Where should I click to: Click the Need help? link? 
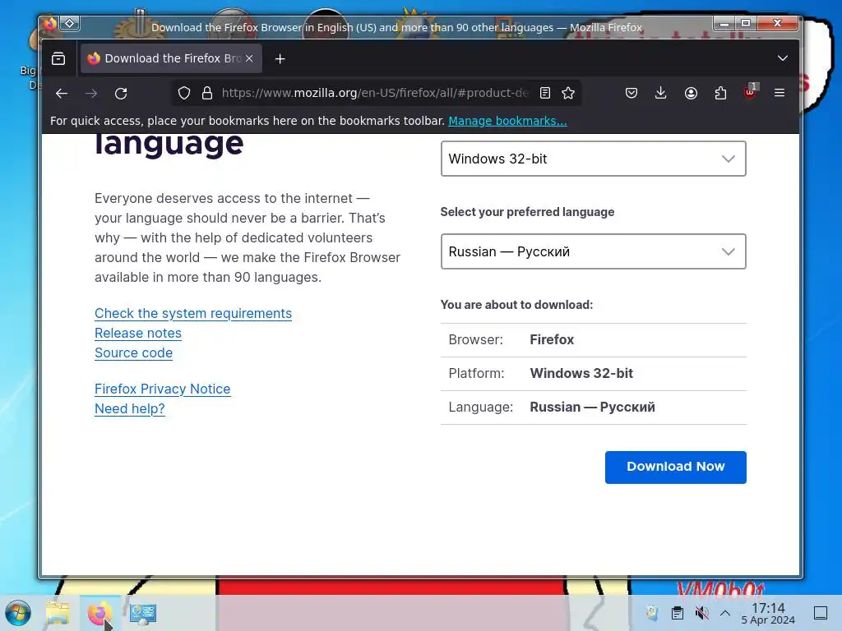pyautogui.click(x=129, y=409)
